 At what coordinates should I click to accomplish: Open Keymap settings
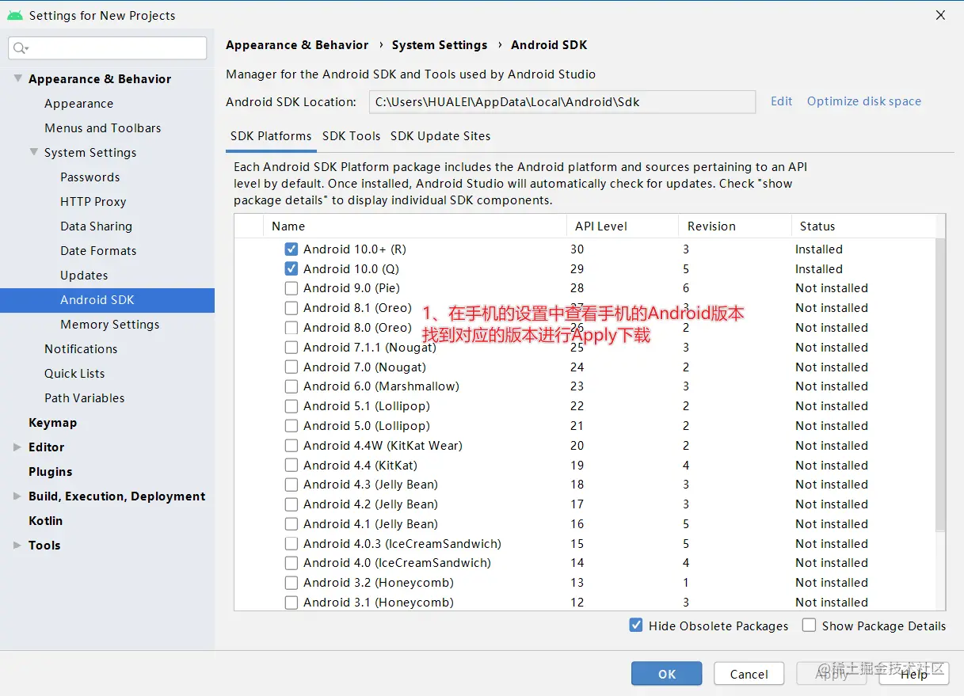(52, 422)
